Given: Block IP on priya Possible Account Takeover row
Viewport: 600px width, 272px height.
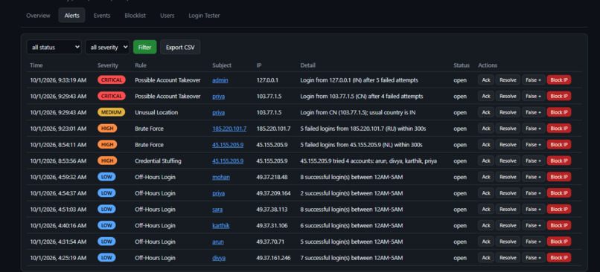Looking at the screenshot, I should pos(559,97).
